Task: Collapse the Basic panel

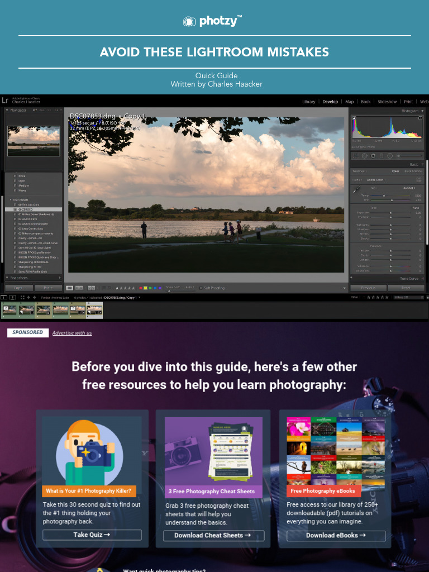Action: pos(422,165)
